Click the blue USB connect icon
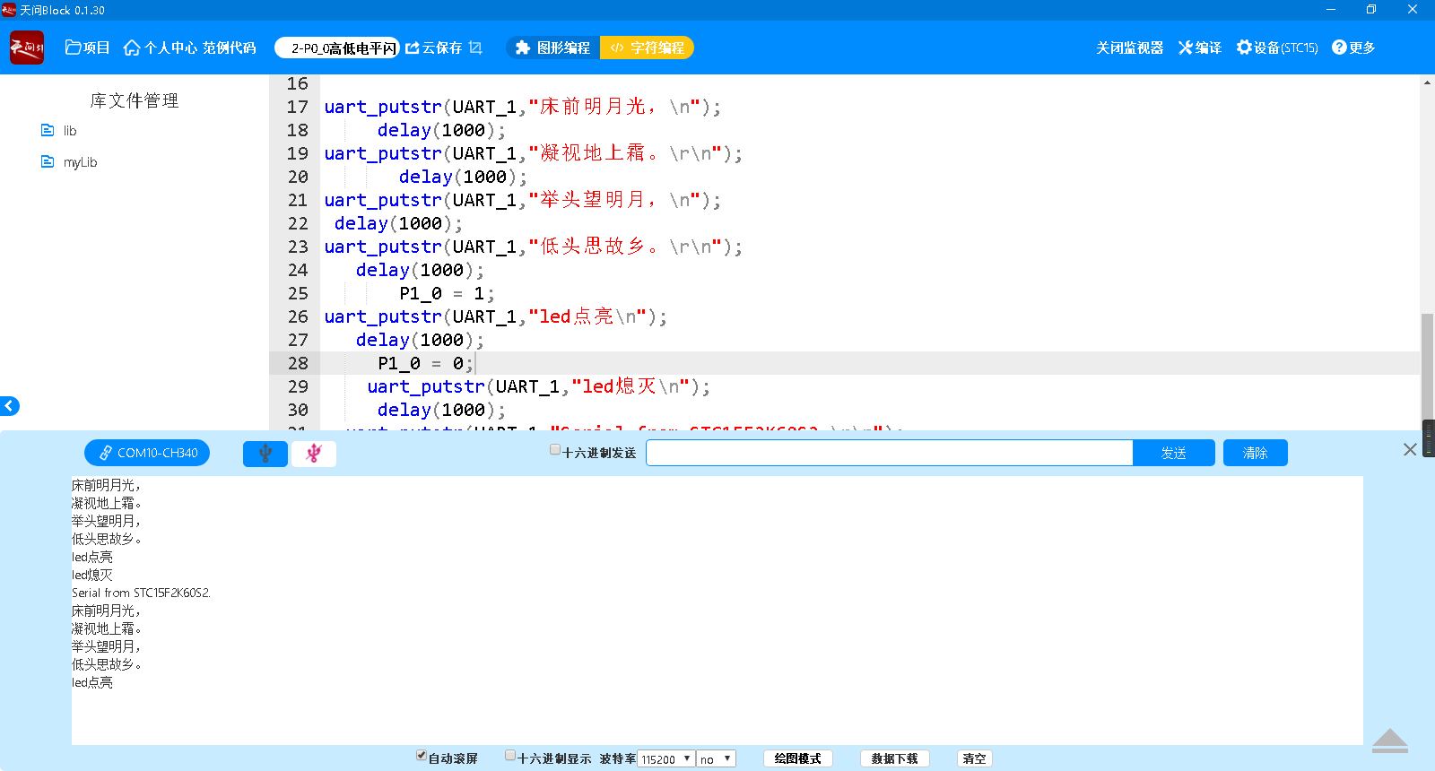The height and width of the screenshot is (771, 1435). tap(265, 454)
